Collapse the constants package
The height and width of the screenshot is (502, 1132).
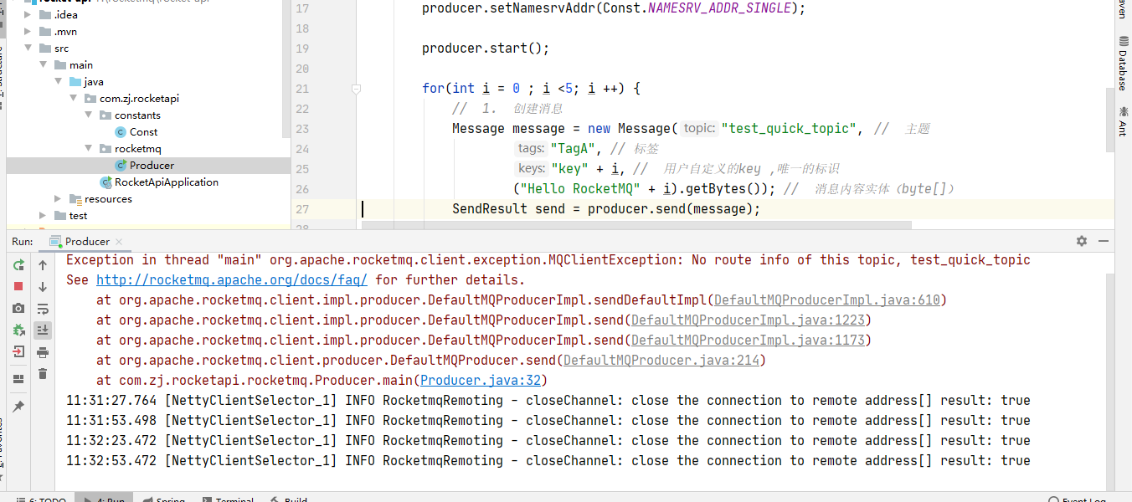pyautogui.click(x=90, y=115)
